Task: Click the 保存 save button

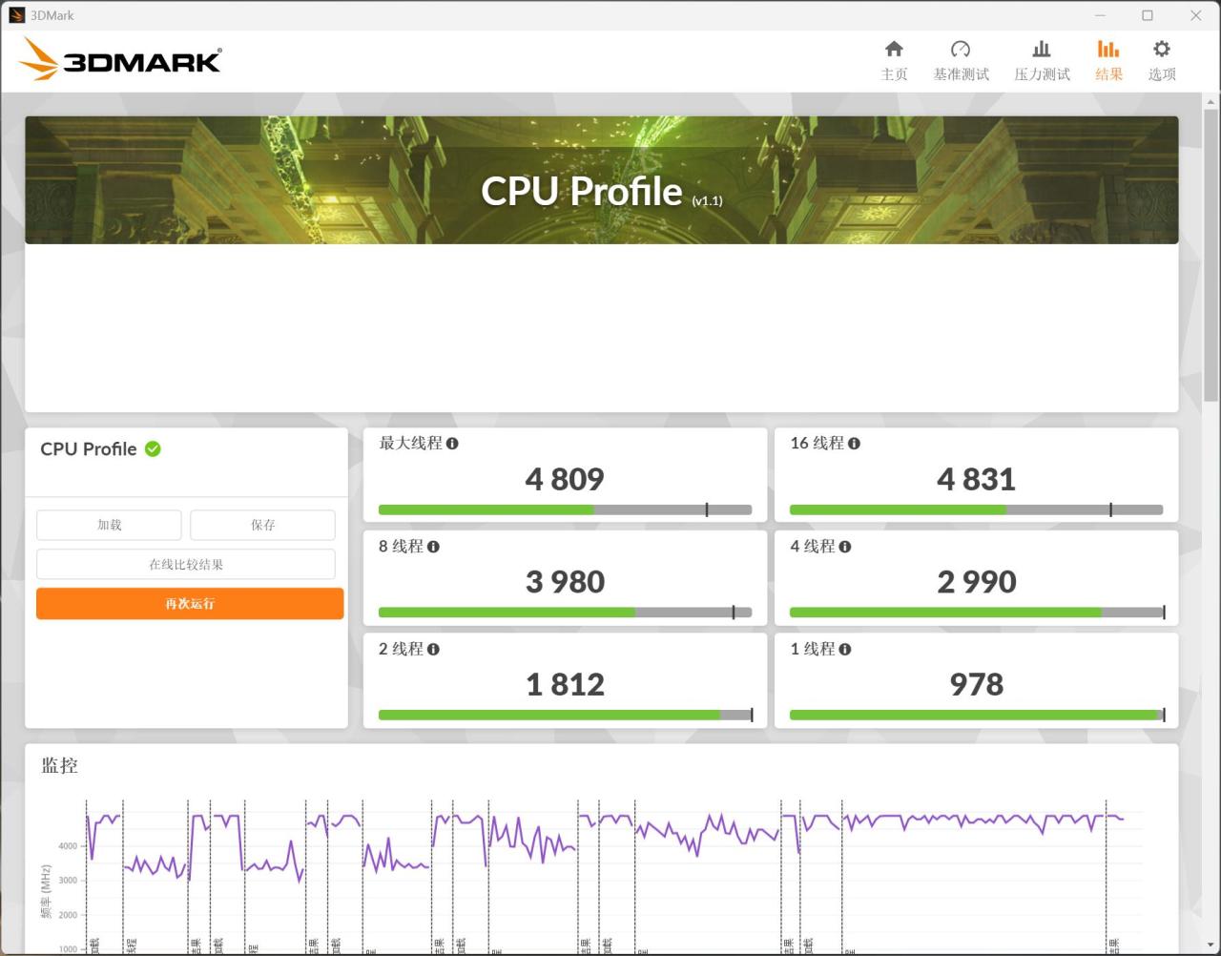Action: click(262, 525)
